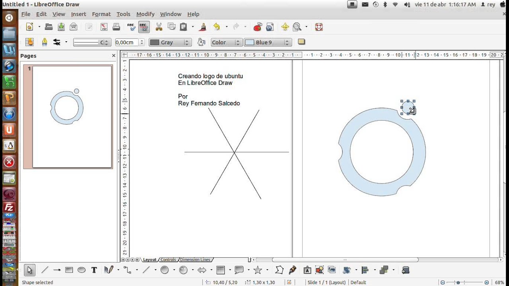
Task: Open the Line Style dropdown
Action: tap(92, 42)
